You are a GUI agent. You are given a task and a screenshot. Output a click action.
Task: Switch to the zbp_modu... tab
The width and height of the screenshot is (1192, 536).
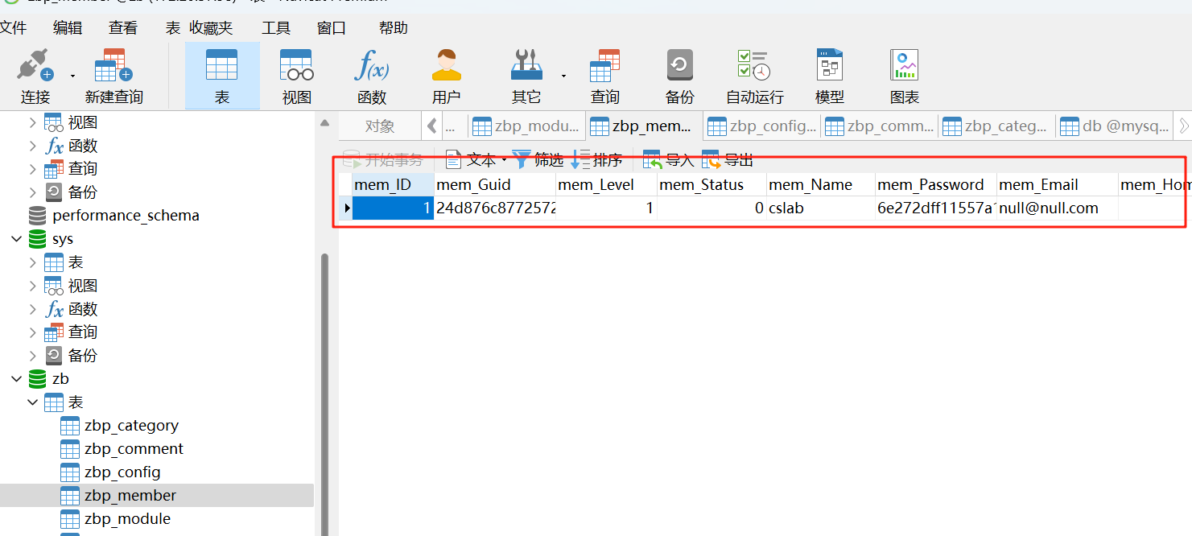tap(526, 126)
